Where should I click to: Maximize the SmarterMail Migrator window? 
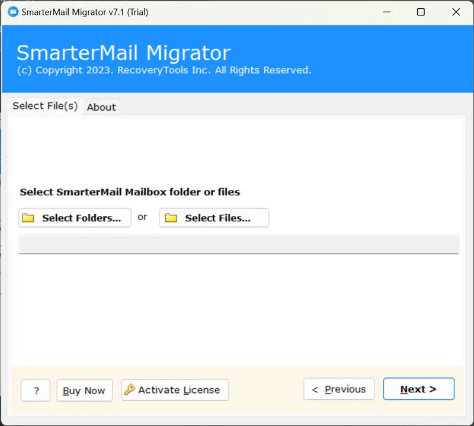coord(421,12)
